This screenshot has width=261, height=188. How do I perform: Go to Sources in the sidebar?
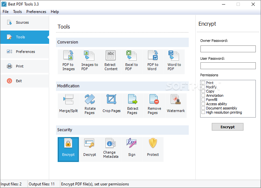point(25,22)
